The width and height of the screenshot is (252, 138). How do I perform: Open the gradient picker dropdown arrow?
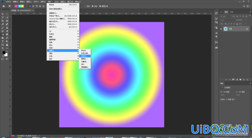tap(25, 6)
